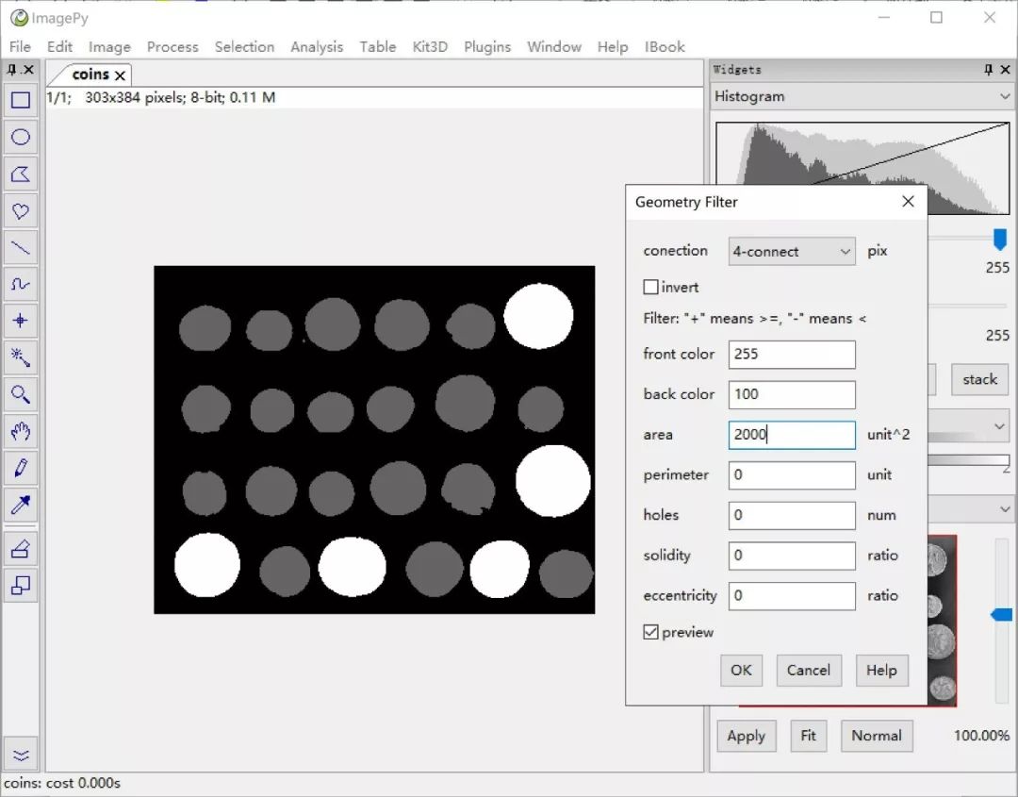Close the coins image tab
This screenshot has width=1018, height=797.
click(x=120, y=75)
